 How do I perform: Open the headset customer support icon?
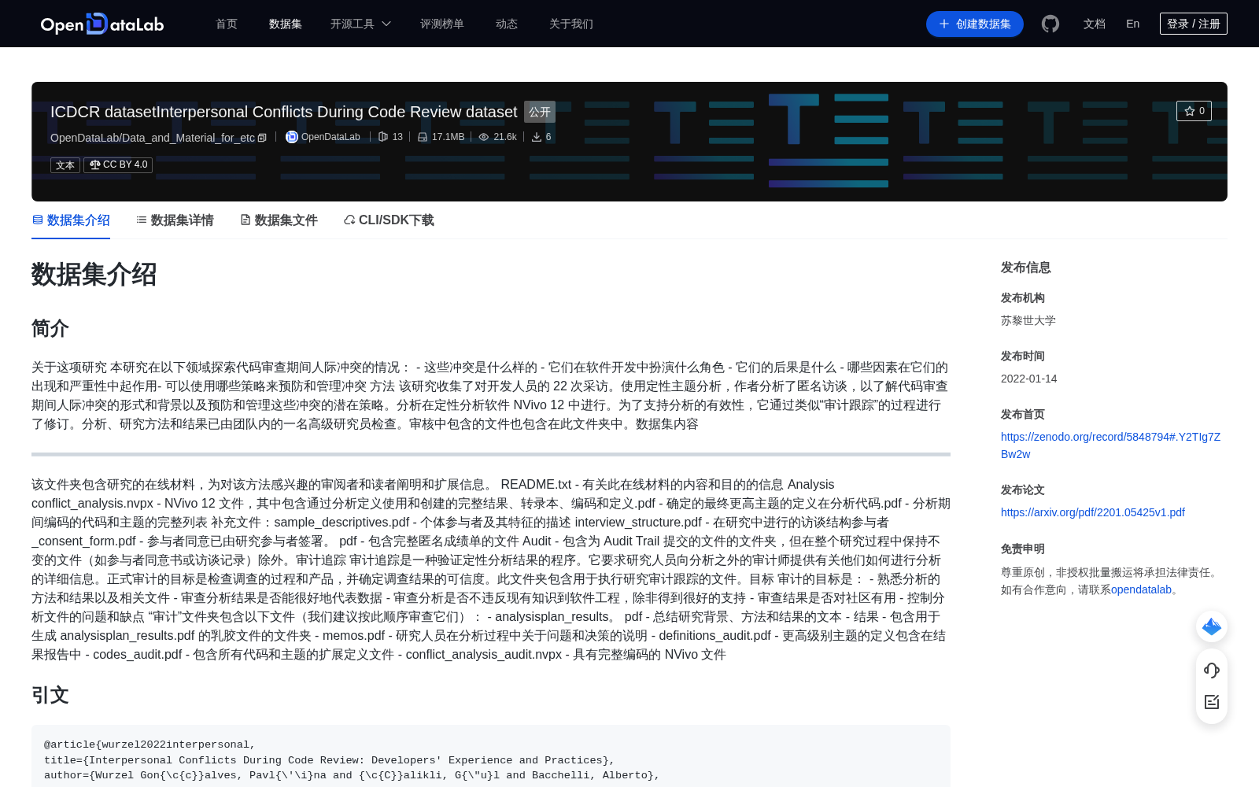1212,670
